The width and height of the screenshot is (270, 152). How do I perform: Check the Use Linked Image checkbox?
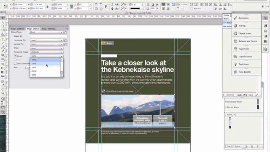point(15,63)
